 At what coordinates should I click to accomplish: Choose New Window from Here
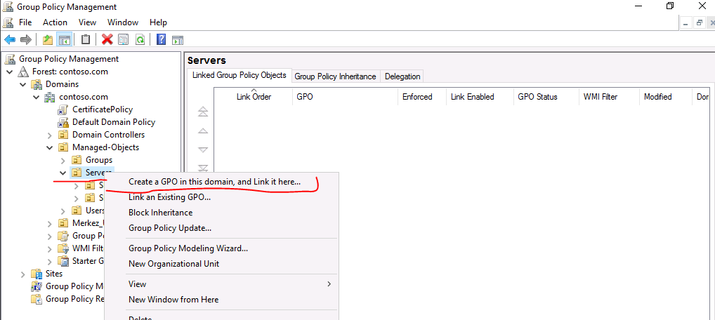pos(222,300)
